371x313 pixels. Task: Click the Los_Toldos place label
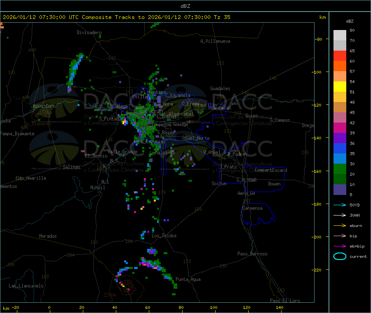[x=164, y=236]
